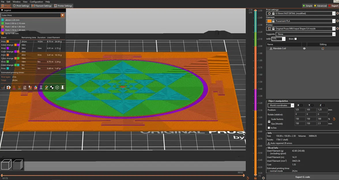Open the View menu
This screenshot has width=339, height=180.
coord(25,2)
